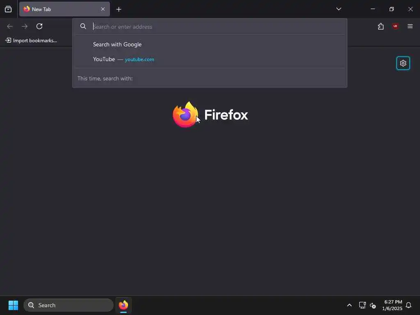
Task: Open a new tab with plus button
Action: pyautogui.click(x=119, y=9)
